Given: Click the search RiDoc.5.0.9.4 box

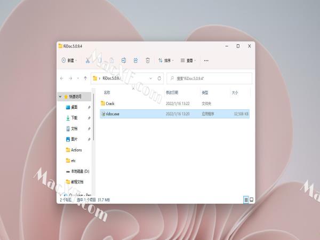Looking at the screenshot, I should coord(209,78).
